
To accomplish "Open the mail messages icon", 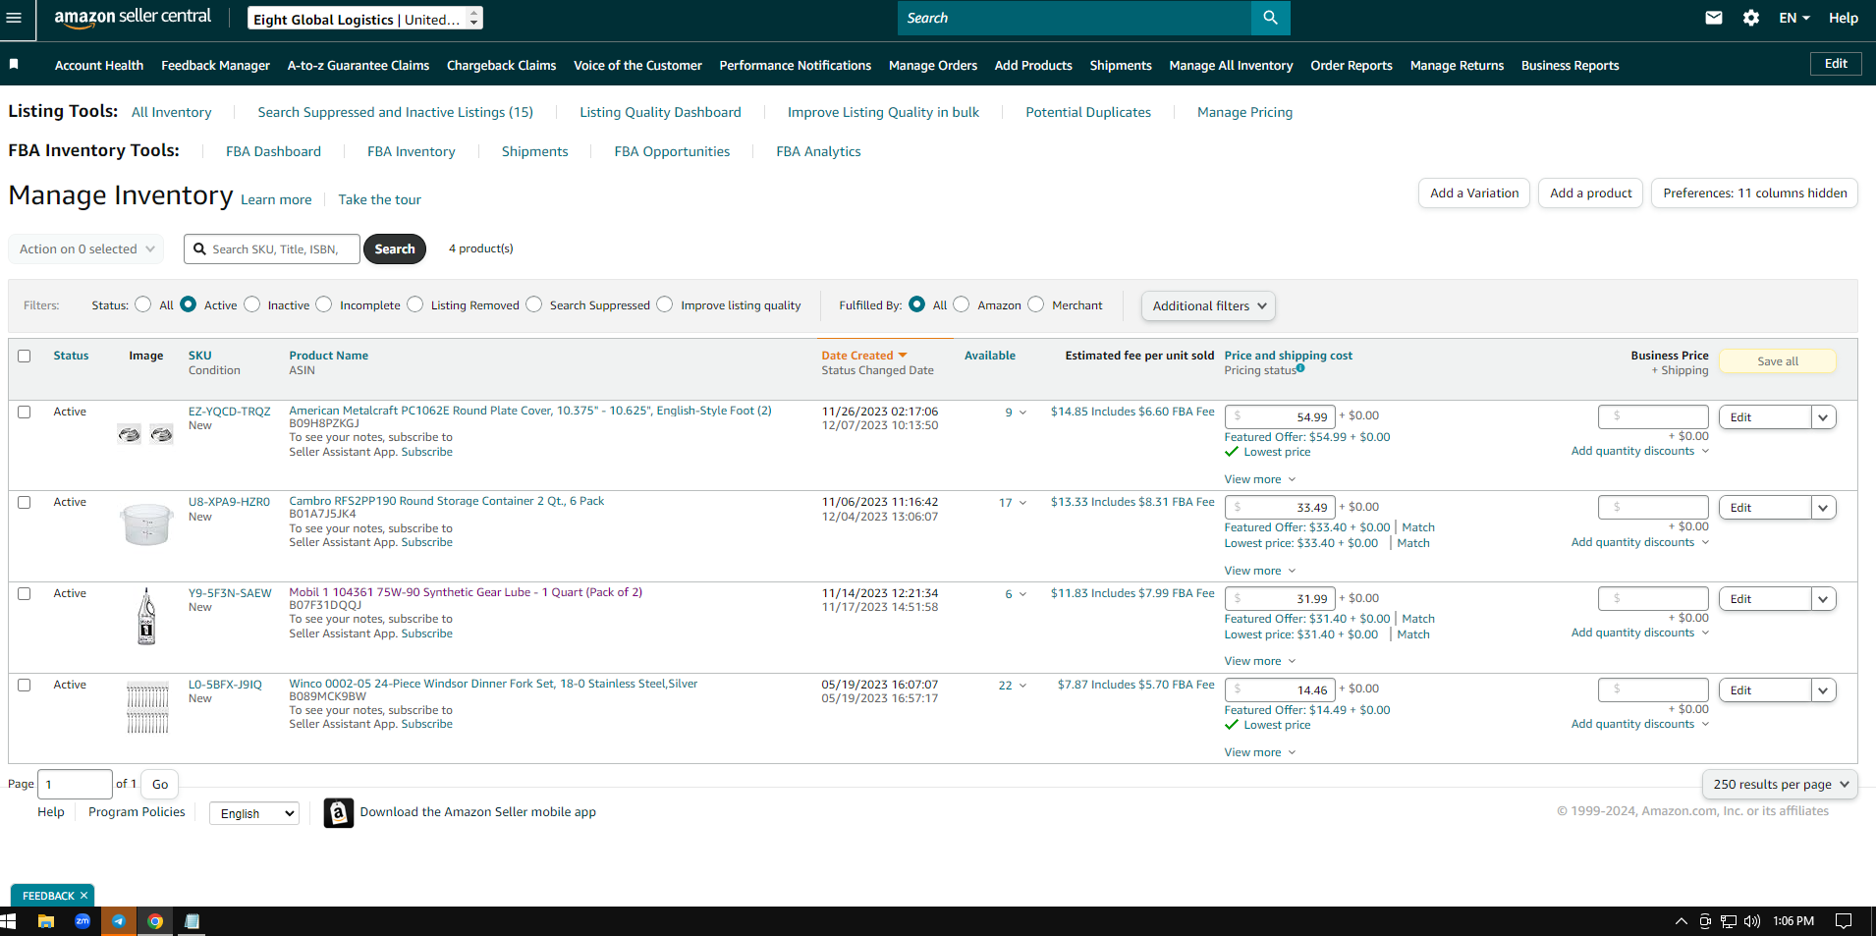I will coord(1714,18).
